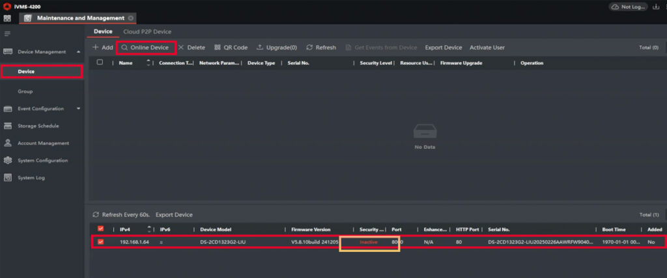667x278 pixels.
Task: Click the Inactive security status
Action: click(368, 242)
